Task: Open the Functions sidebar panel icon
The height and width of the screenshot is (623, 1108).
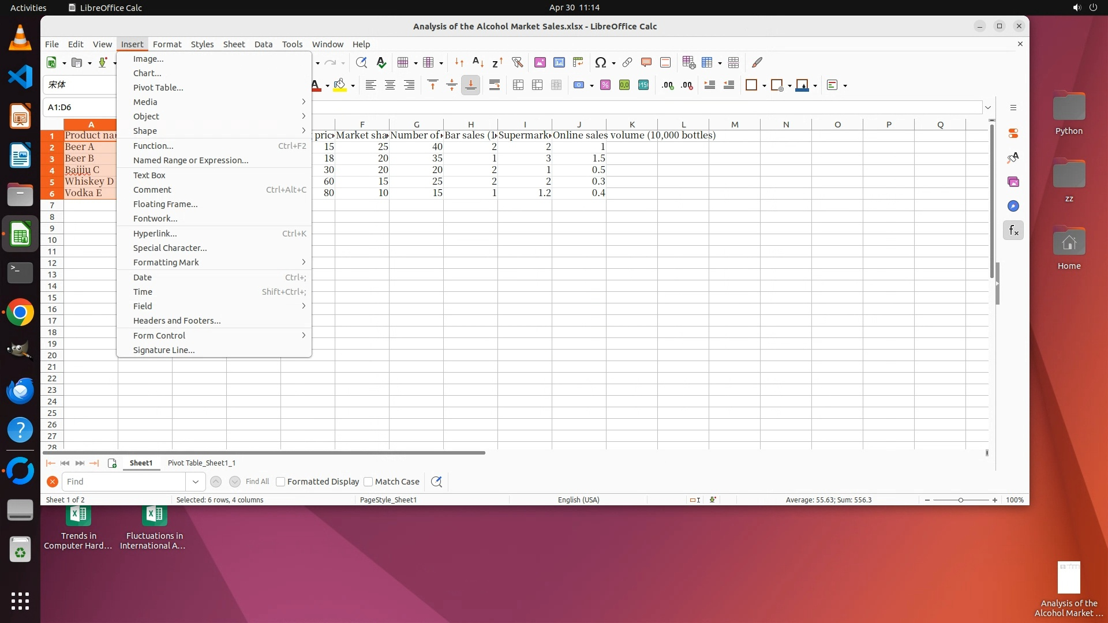Action: 1013,230
